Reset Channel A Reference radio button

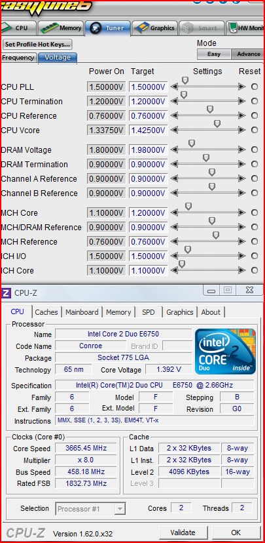click(255, 178)
